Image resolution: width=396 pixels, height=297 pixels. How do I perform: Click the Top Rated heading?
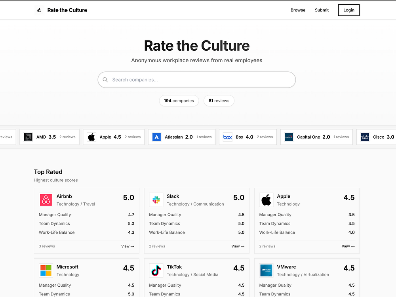point(48,172)
